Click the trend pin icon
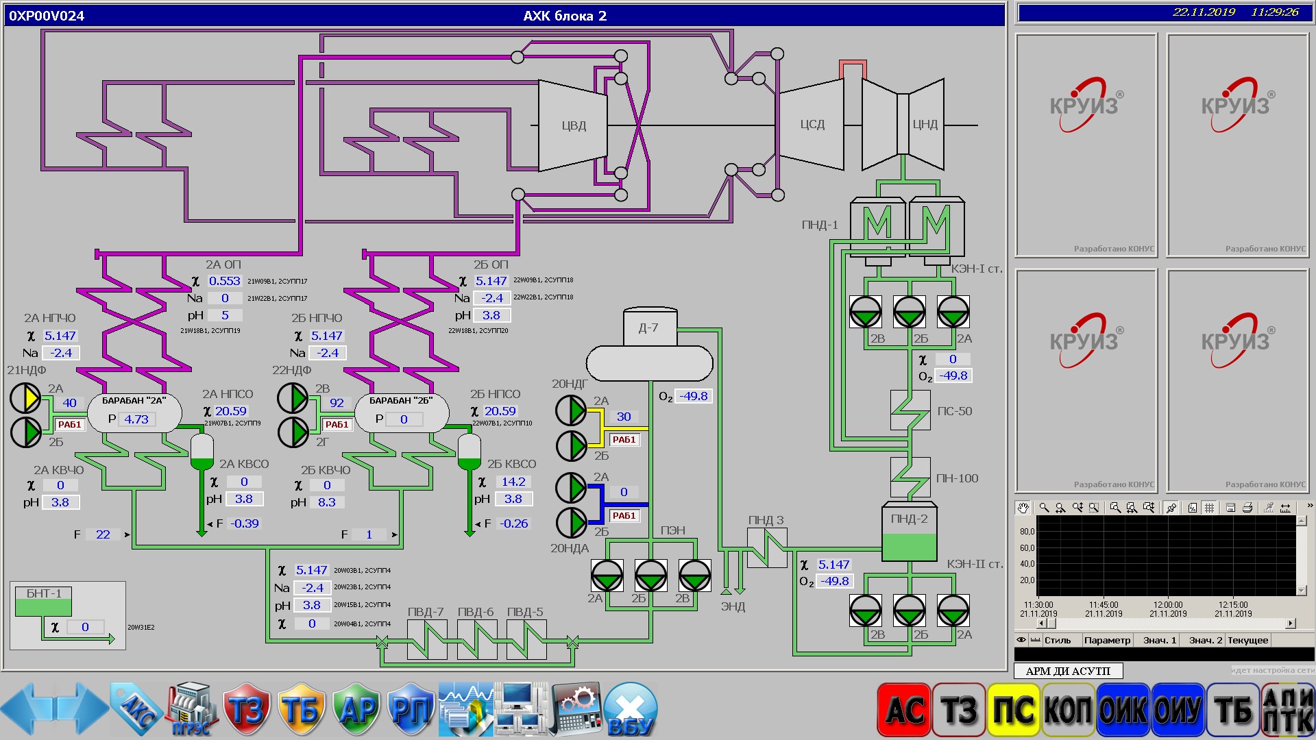The image size is (1316, 740). click(x=1171, y=508)
